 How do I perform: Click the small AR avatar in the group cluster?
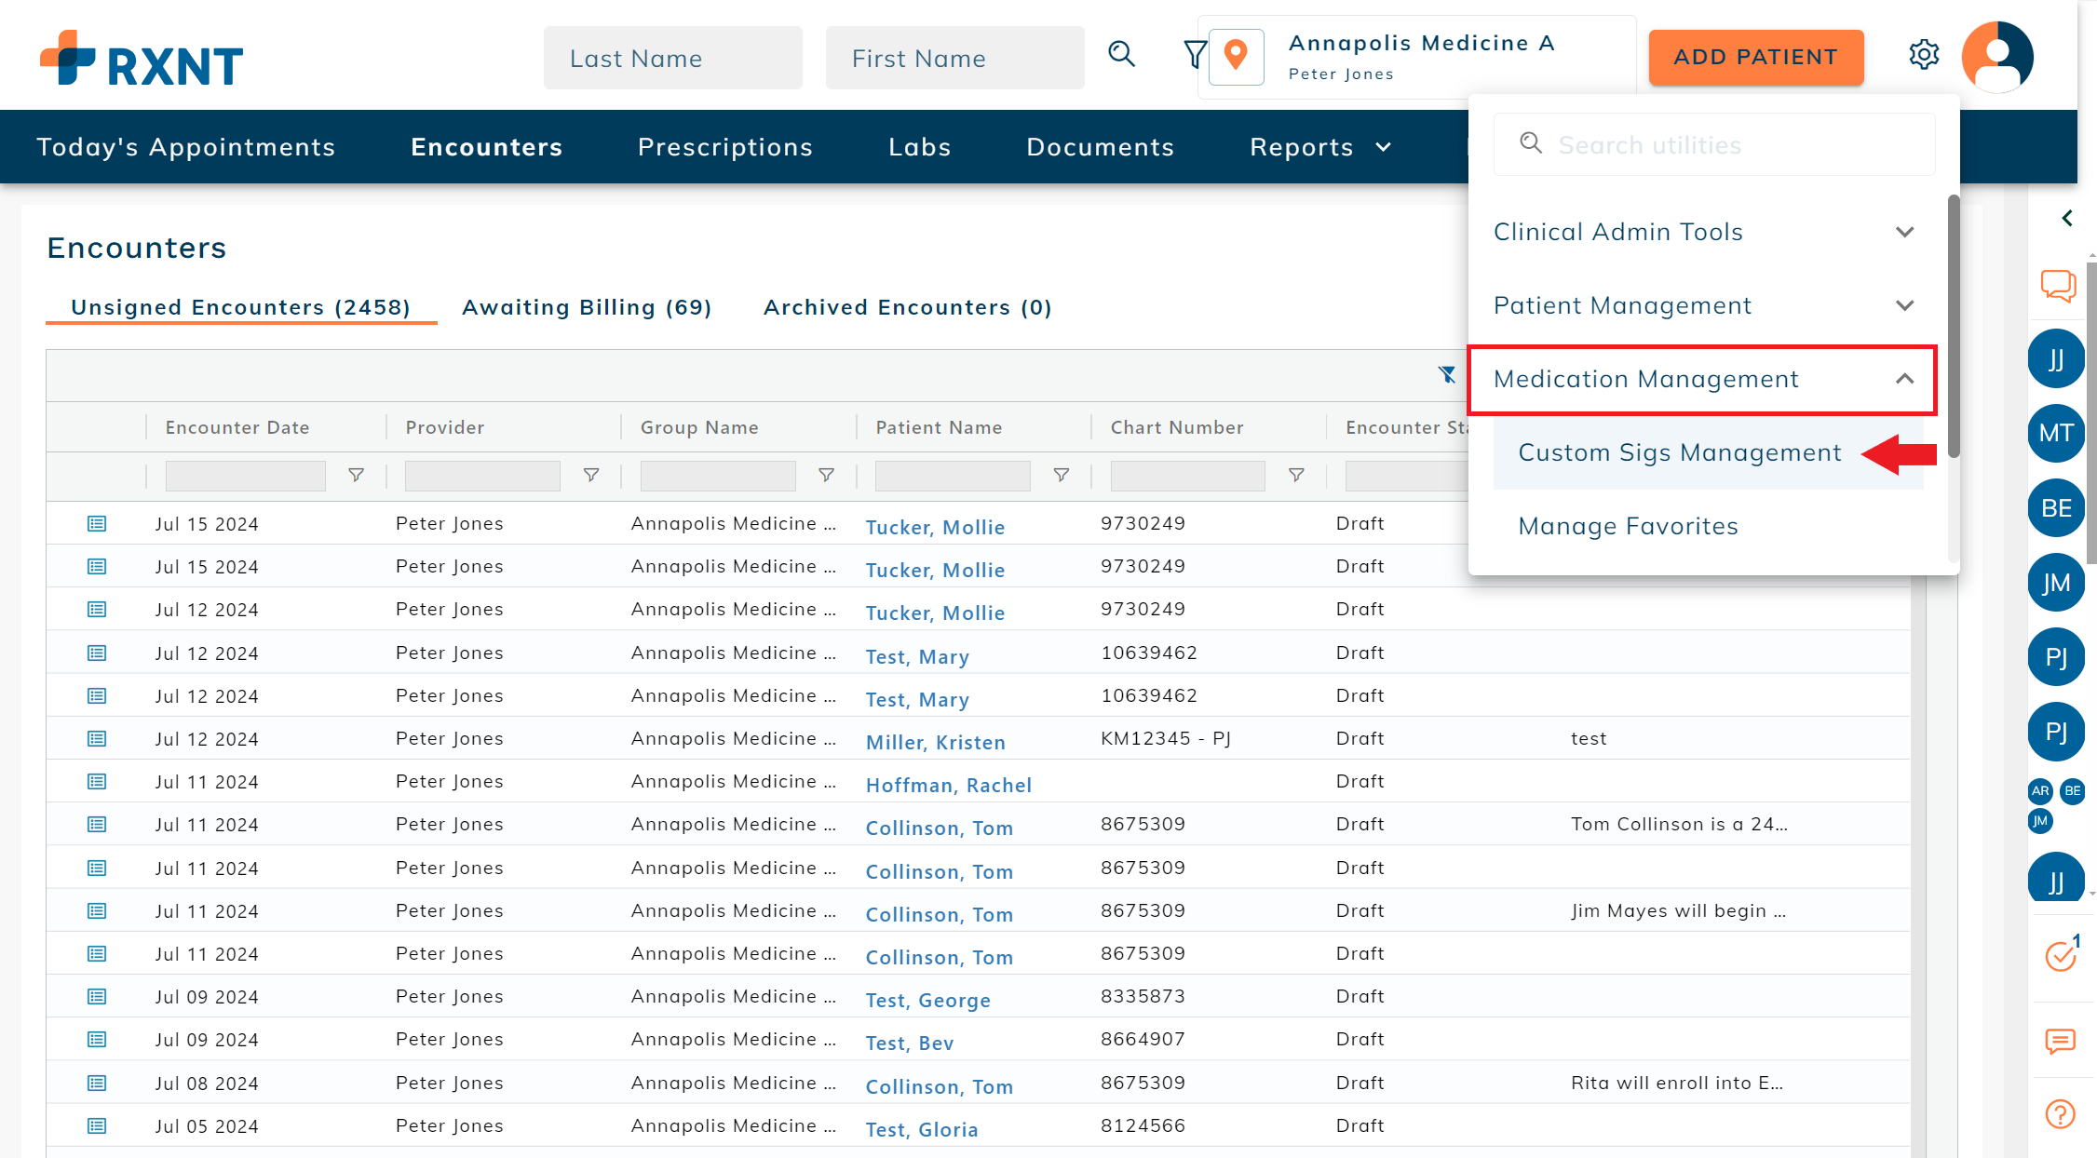[2040, 791]
